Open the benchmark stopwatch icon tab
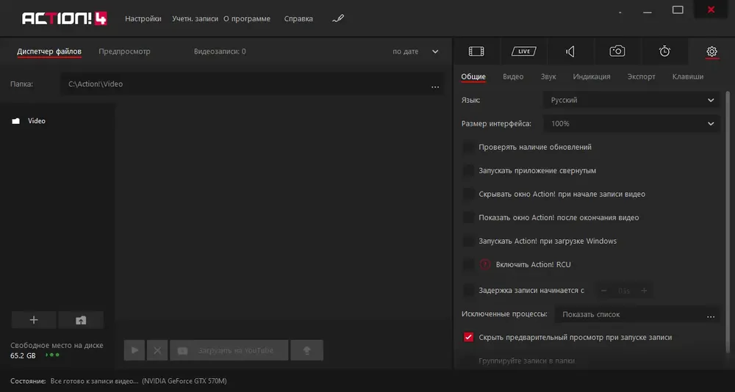Screen dimensions: 735x392 click(664, 51)
